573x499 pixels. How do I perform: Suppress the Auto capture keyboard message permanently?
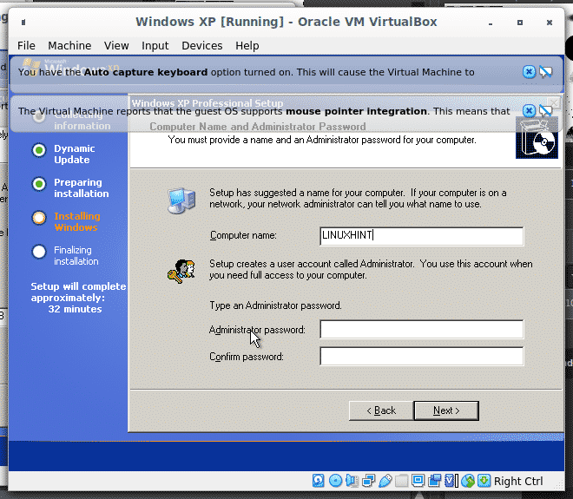(x=545, y=72)
